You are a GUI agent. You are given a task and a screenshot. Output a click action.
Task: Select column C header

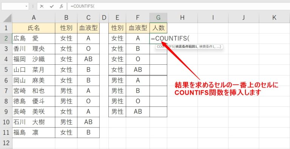coord(88,18)
